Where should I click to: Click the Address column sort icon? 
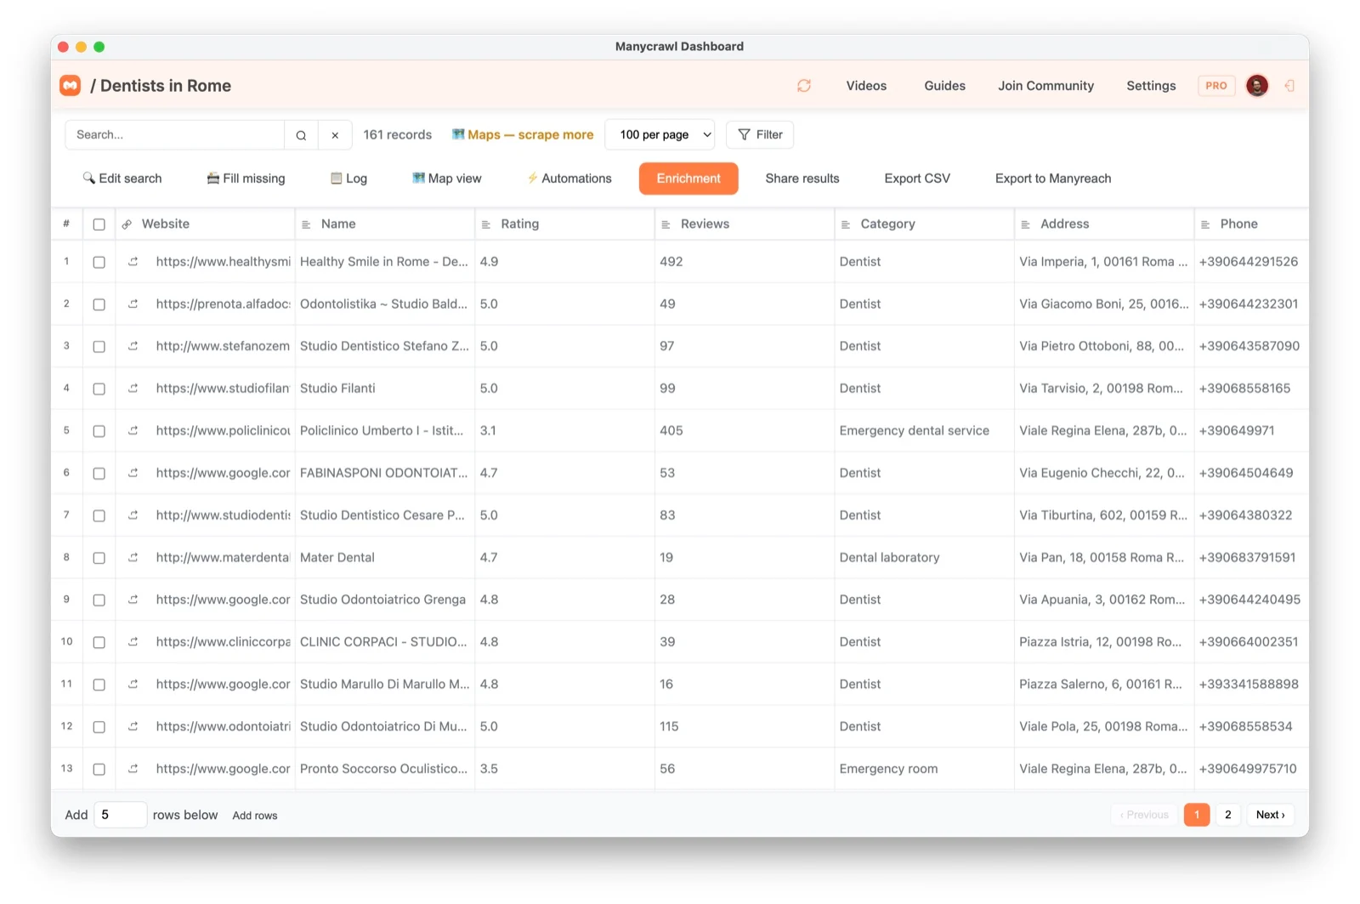[1026, 225]
